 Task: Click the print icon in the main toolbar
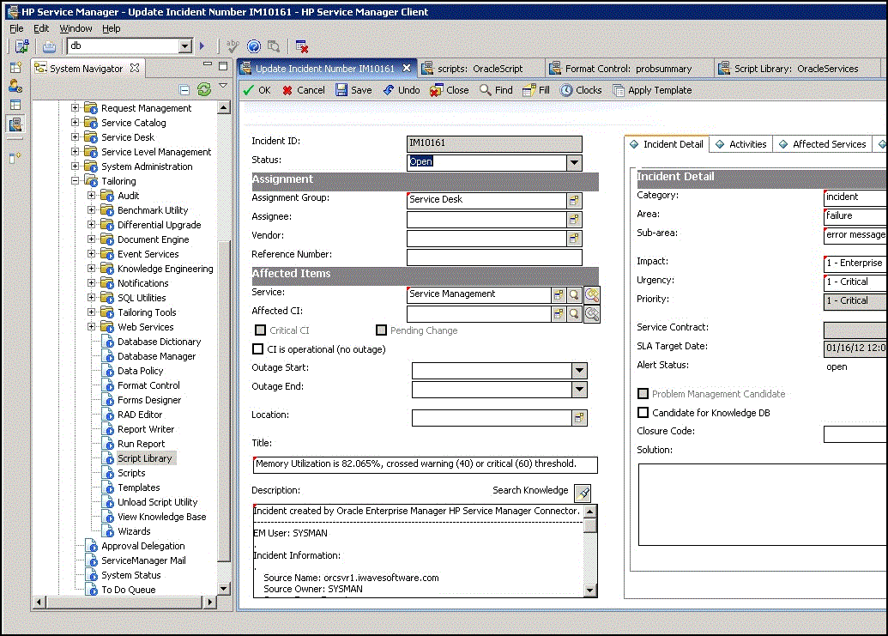49,46
